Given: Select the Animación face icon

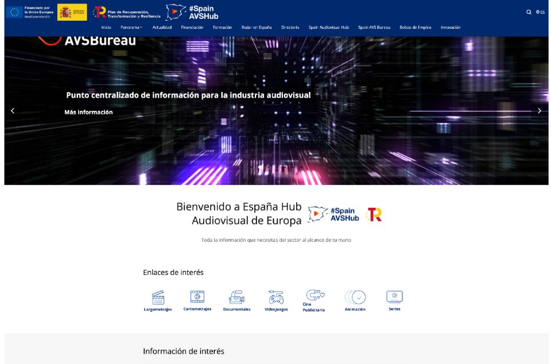Looking at the screenshot, I should click(x=355, y=297).
